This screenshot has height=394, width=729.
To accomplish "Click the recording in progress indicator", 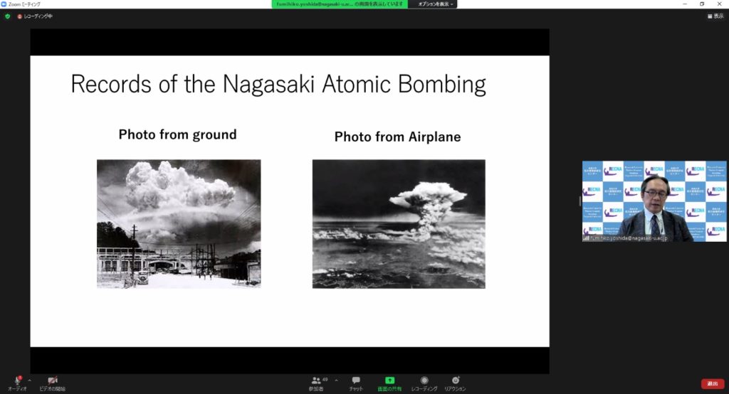I will [x=35, y=16].
